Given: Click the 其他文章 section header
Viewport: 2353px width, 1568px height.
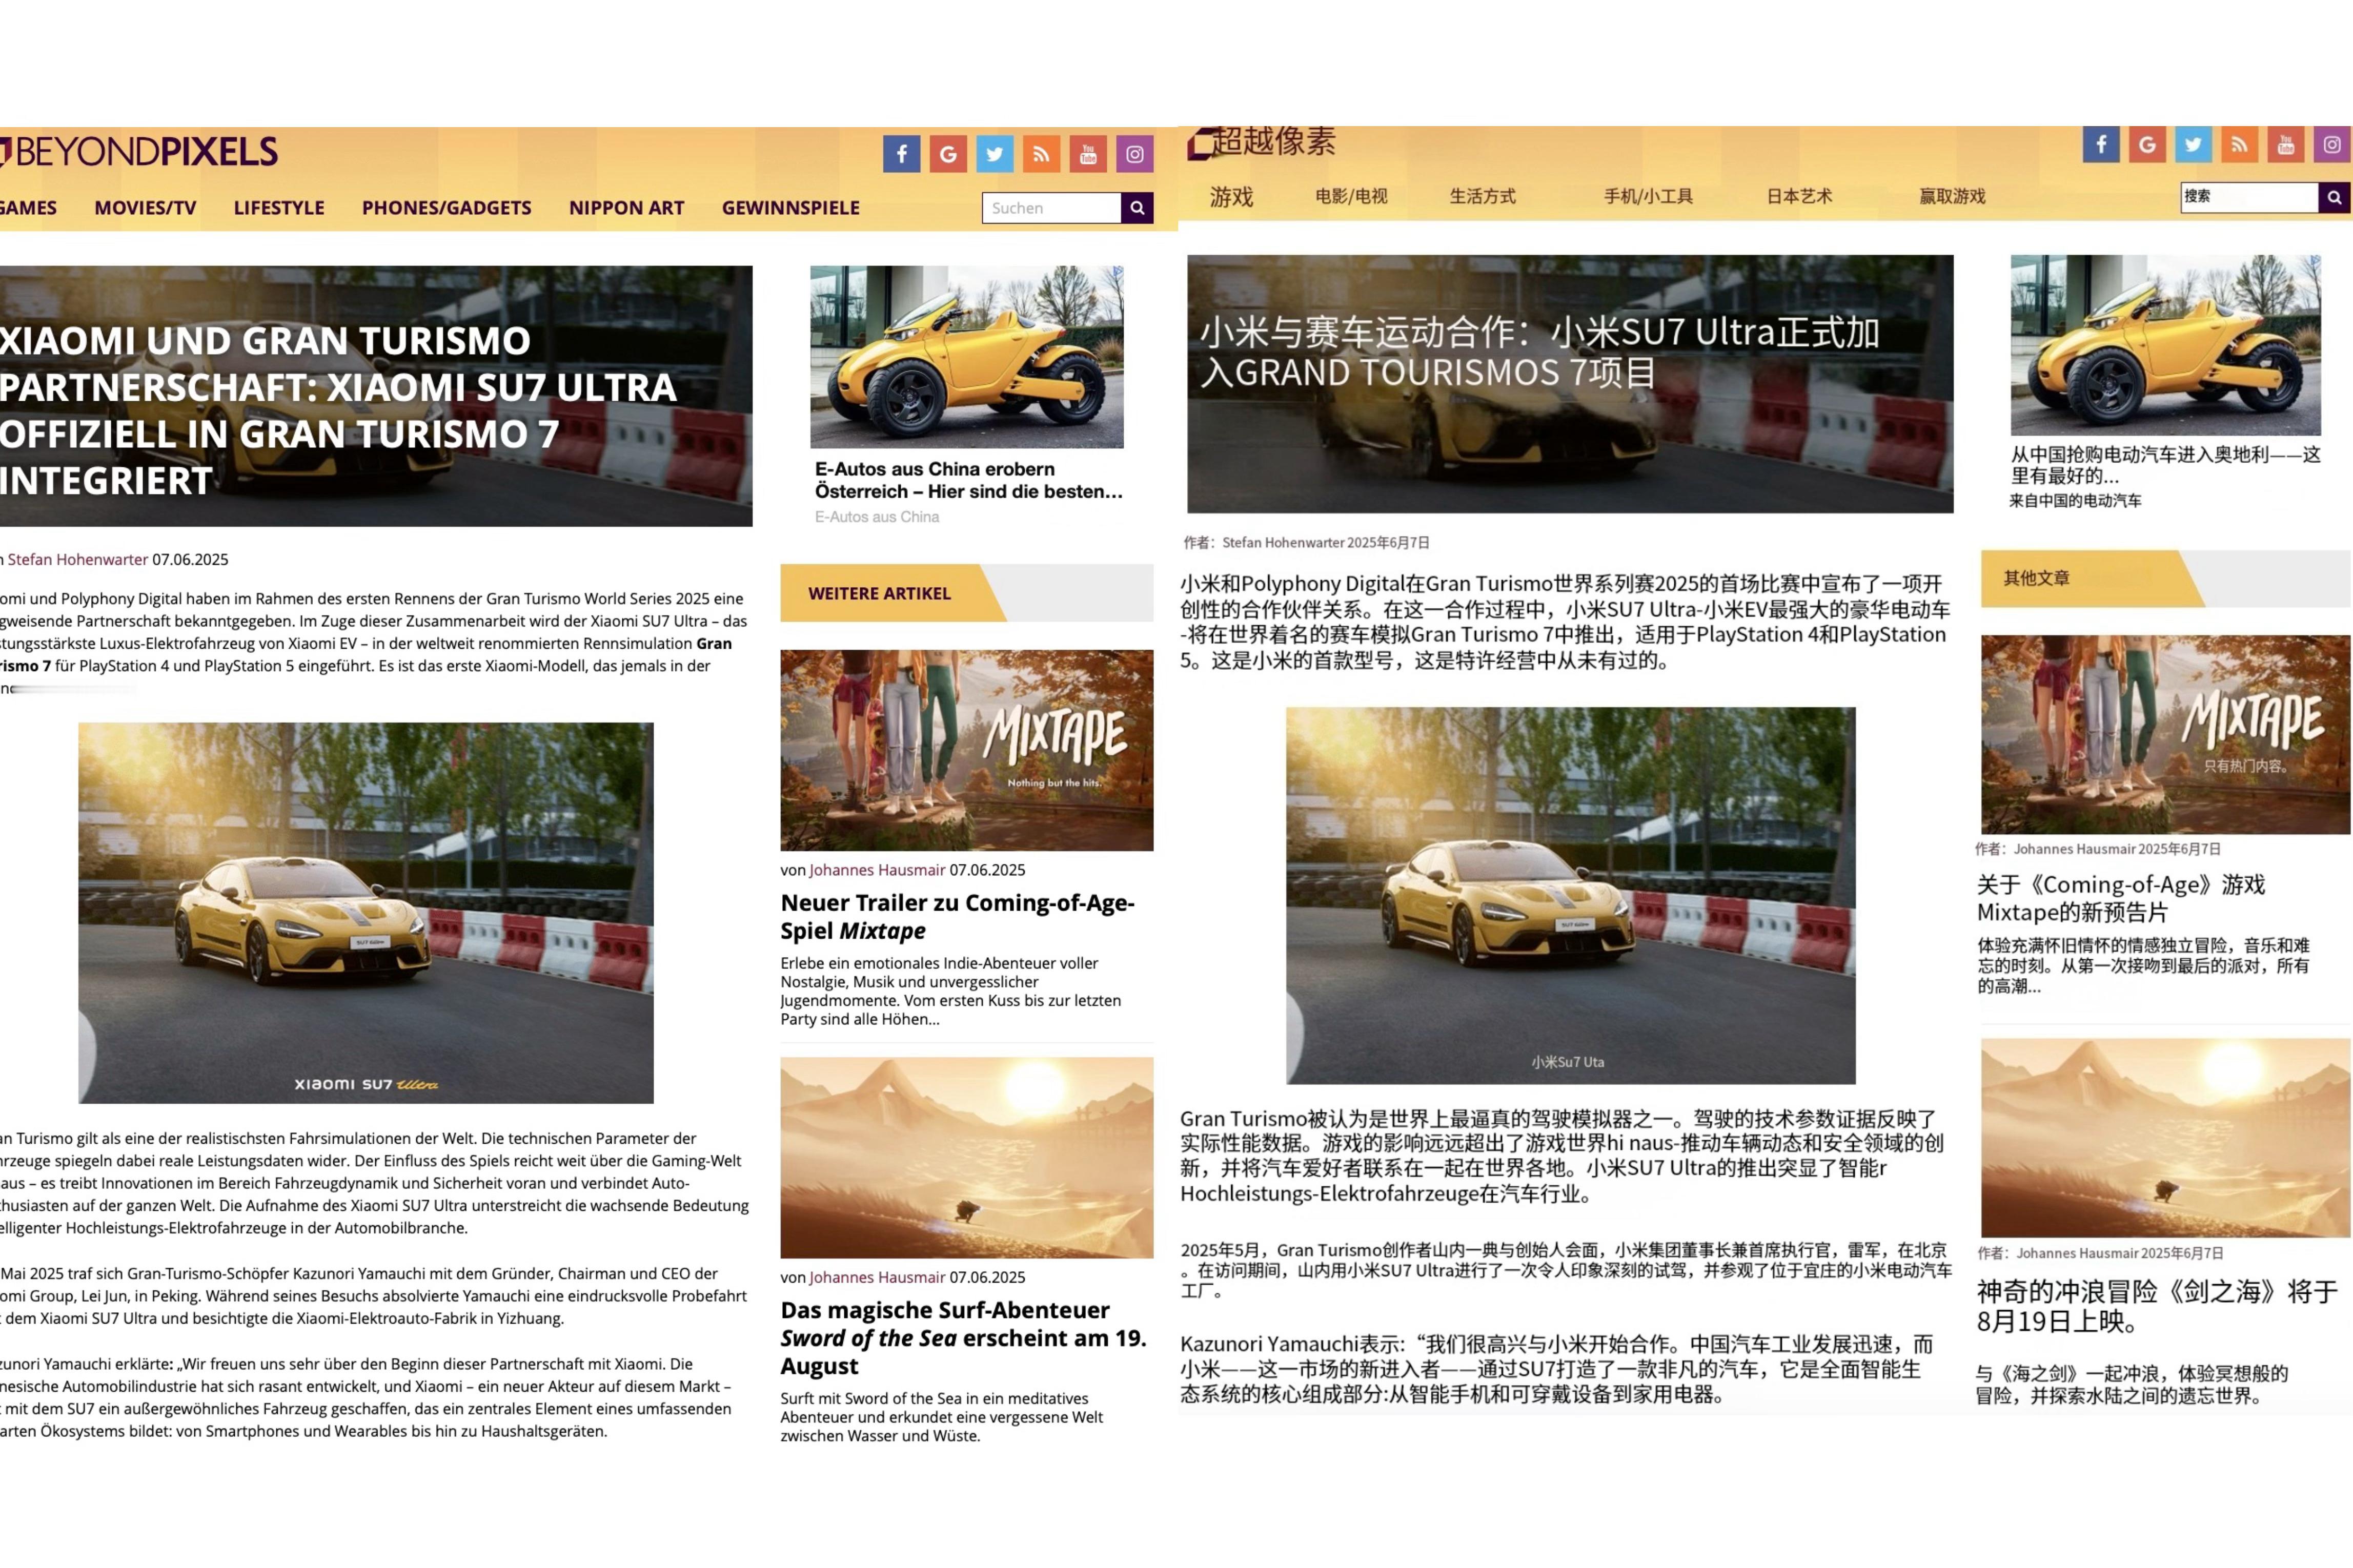Looking at the screenshot, I should pos(2166,578).
